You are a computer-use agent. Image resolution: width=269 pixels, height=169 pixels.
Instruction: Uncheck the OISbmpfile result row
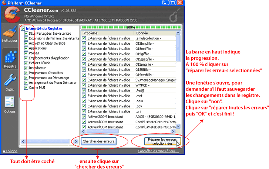coord(84,44)
